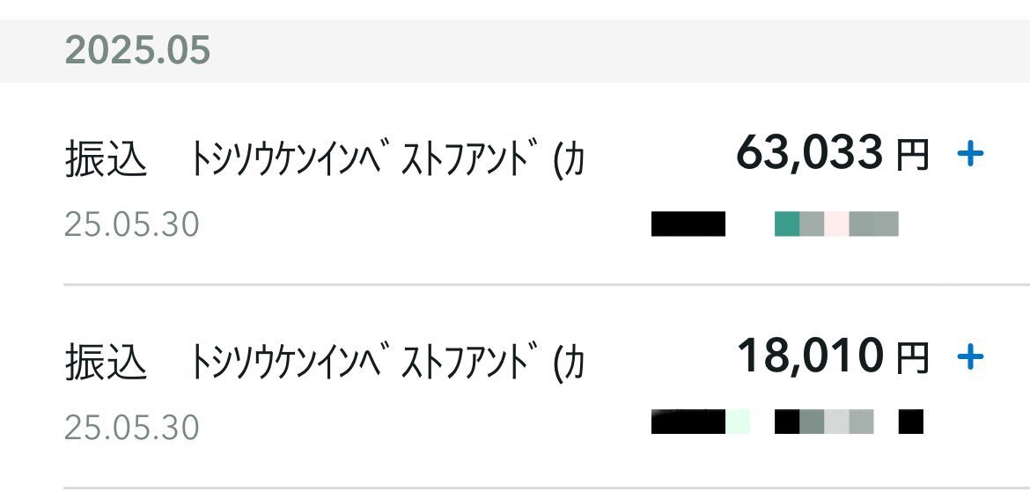Click the teal square below 63,033 円
The image size is (1030, 492).
(787, 224)
